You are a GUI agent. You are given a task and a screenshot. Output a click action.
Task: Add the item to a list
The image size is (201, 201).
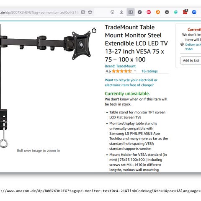191,60
